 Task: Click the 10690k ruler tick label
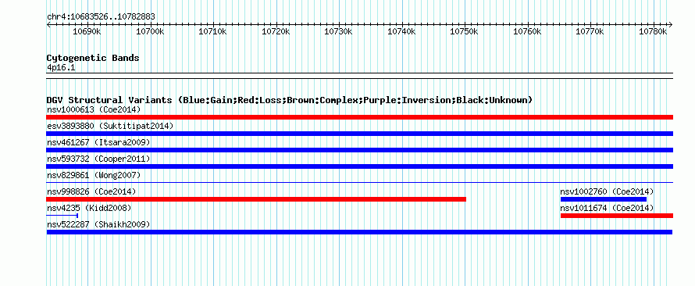tap(87, 32)
